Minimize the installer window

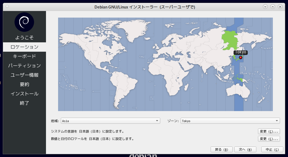click(265, 7)
